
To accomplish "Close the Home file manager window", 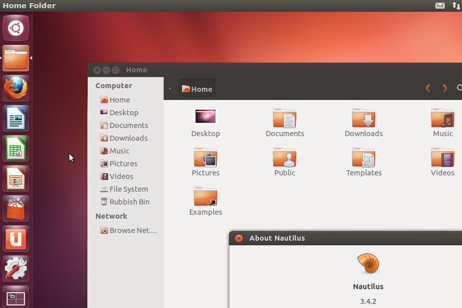I will [97, 70].
